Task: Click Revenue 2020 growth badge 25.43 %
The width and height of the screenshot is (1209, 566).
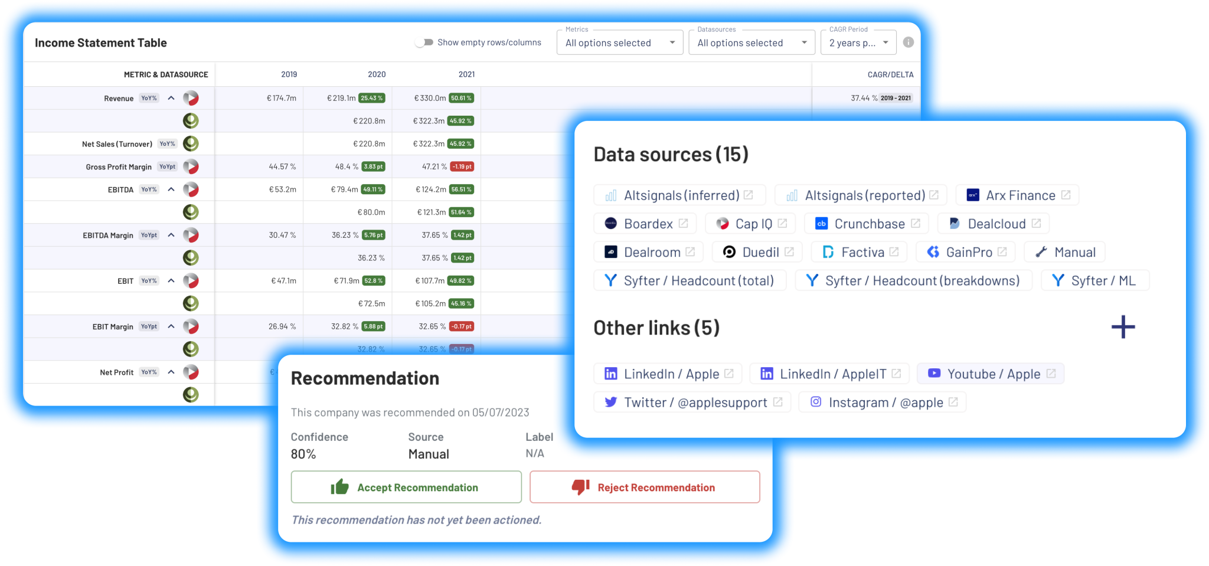Action: [x=372, y=98]
